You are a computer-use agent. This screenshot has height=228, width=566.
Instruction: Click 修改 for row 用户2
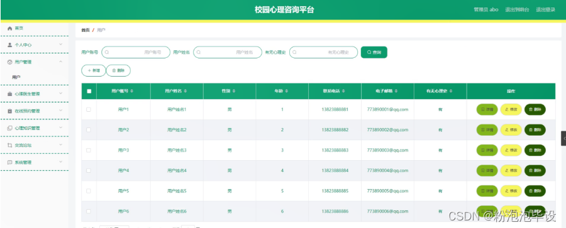(x=511, y=130)
